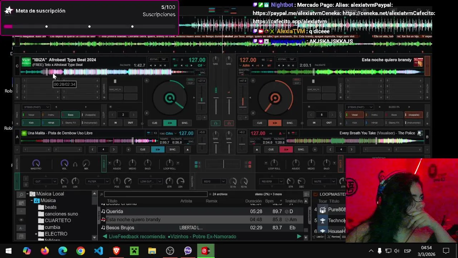
Task: Open the Windows Start menu
Action: (9, 251)
